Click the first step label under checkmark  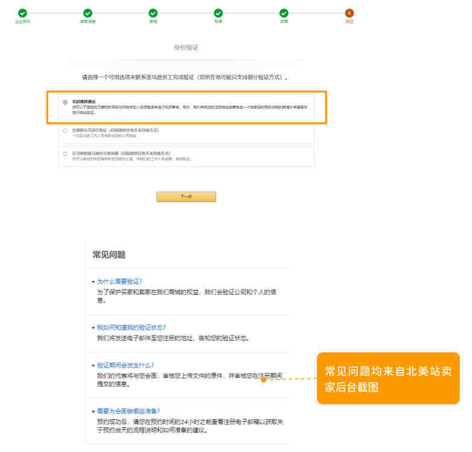tap(22, 21)
